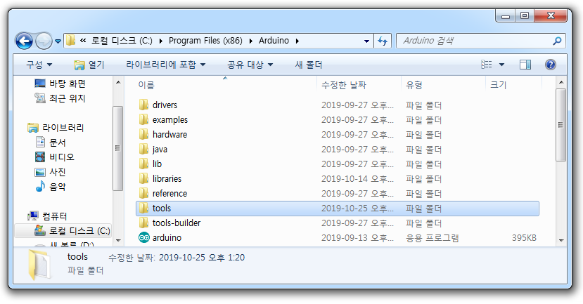Image resolution: width=583 pixels, height=304 pixels.
Task: Click the 수정한 날짜 value in details pane
Action: click(x=202, y=257)
